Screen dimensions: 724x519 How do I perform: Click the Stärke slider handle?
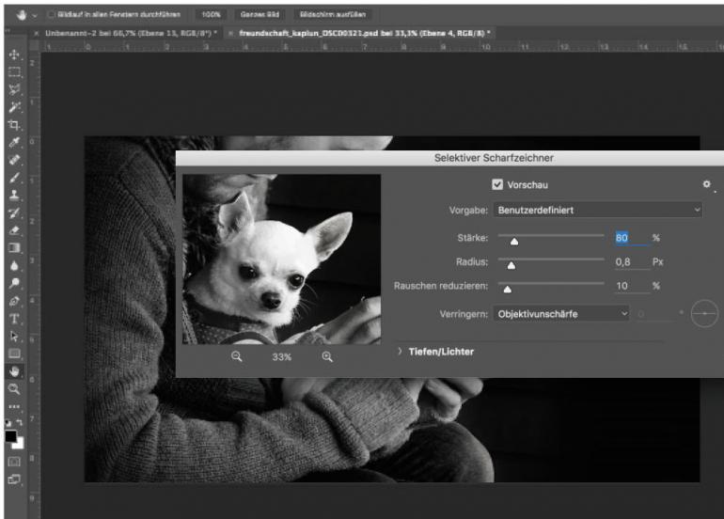tap(514, 242)
